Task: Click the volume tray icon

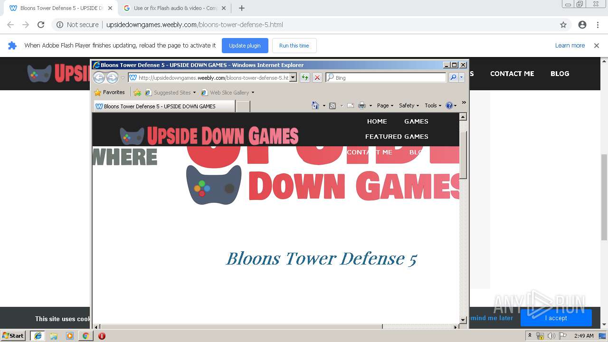Action: tap(551, 336)
